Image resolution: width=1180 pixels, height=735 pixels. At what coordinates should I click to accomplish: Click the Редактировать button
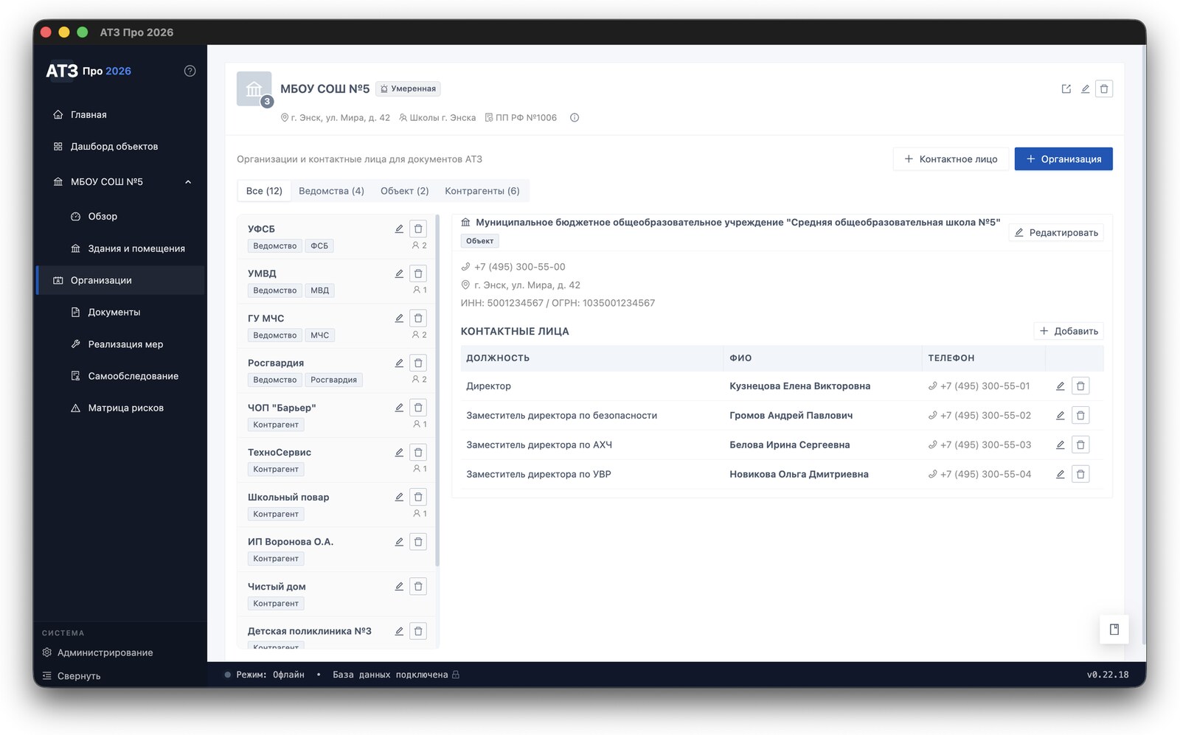click(x=1056, y=232)
